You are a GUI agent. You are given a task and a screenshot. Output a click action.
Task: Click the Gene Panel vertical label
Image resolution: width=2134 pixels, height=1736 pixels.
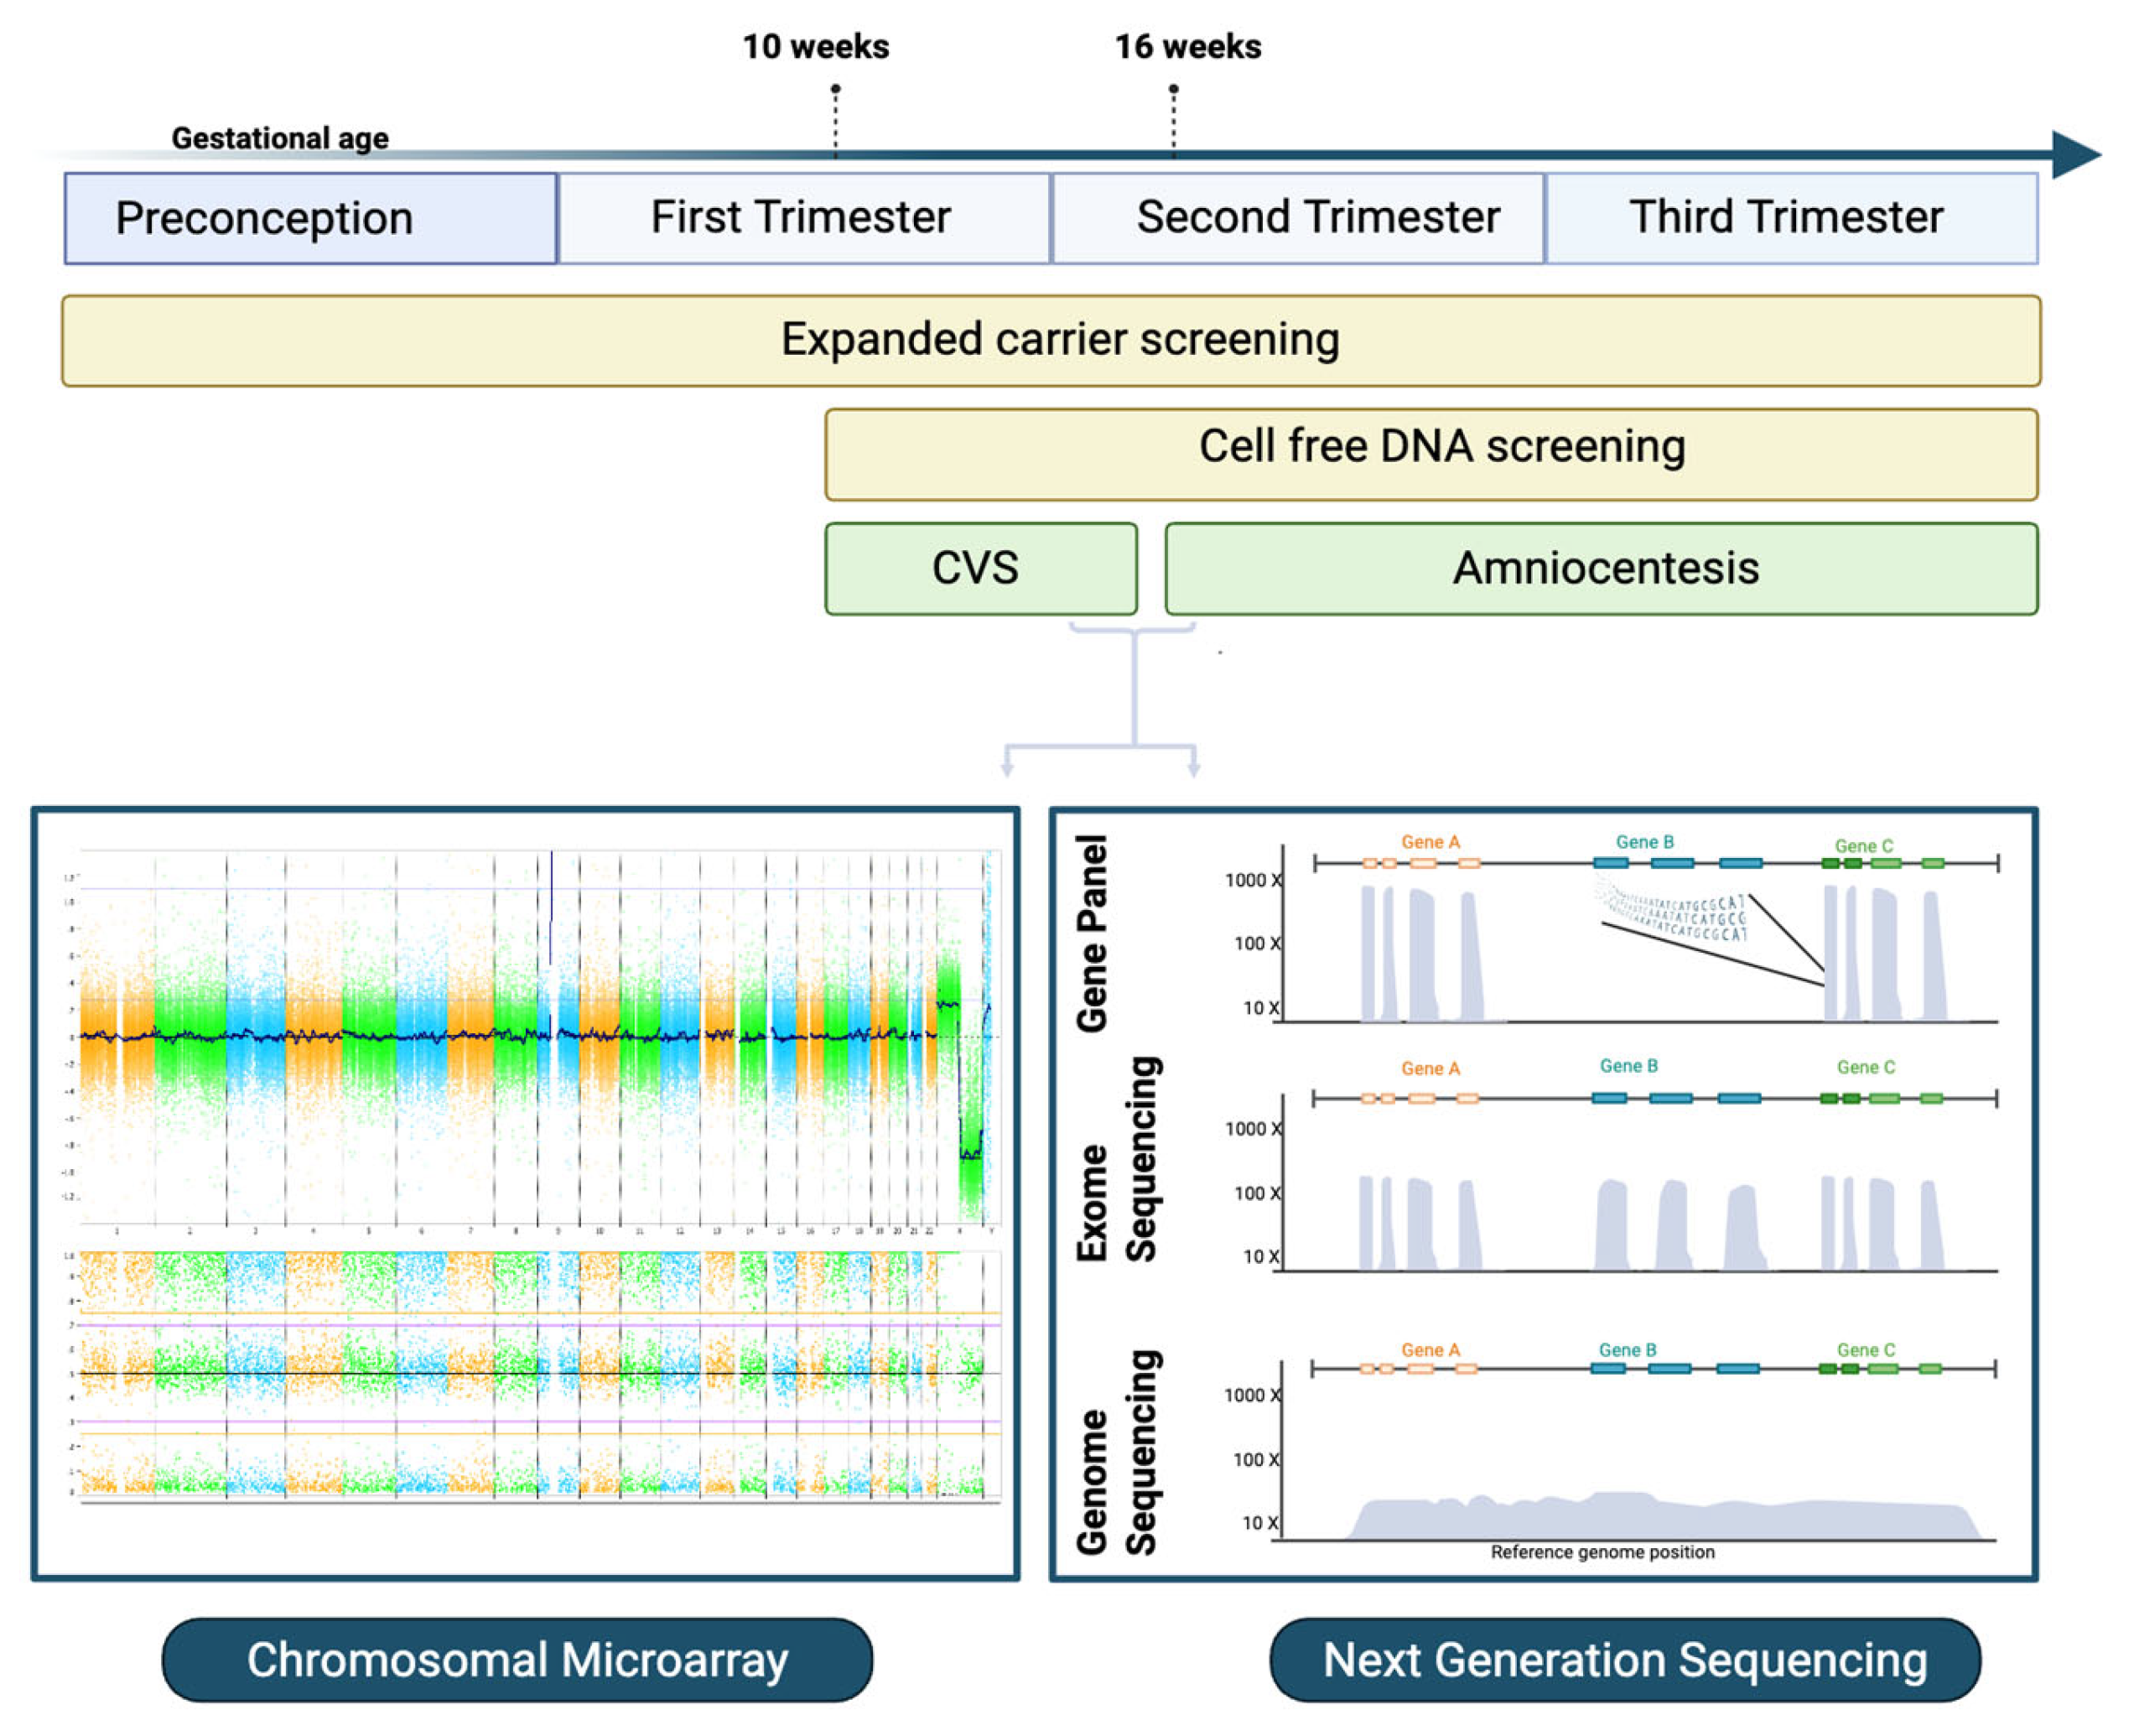coord(1092,933)
